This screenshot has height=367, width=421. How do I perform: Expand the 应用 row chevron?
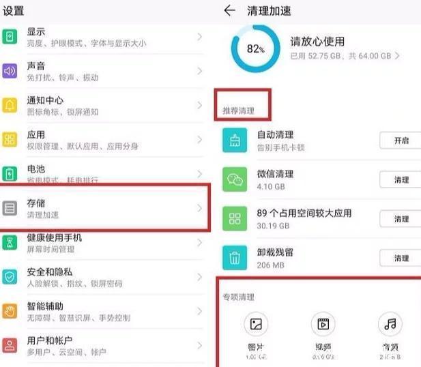point(199,140)
